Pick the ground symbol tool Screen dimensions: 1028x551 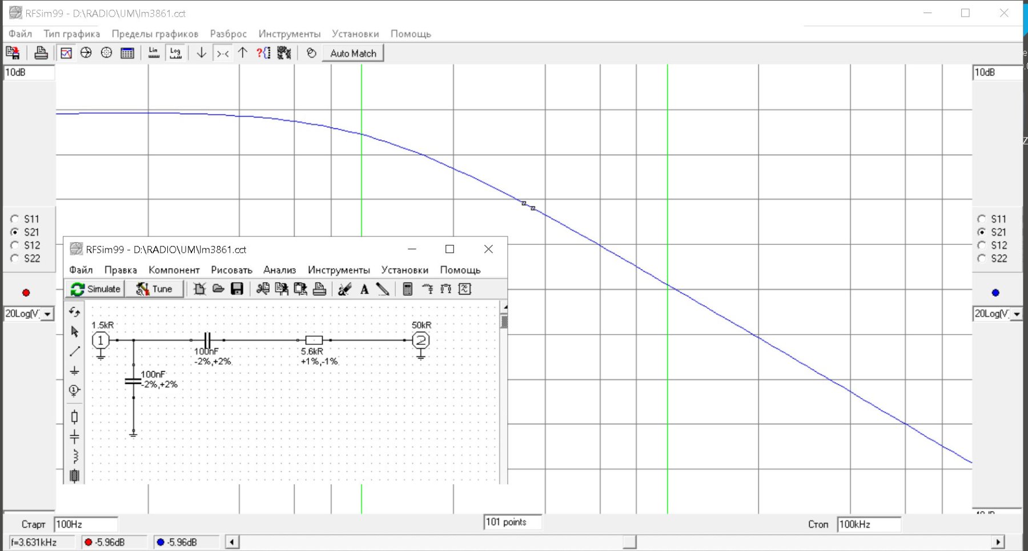point(74,371)
